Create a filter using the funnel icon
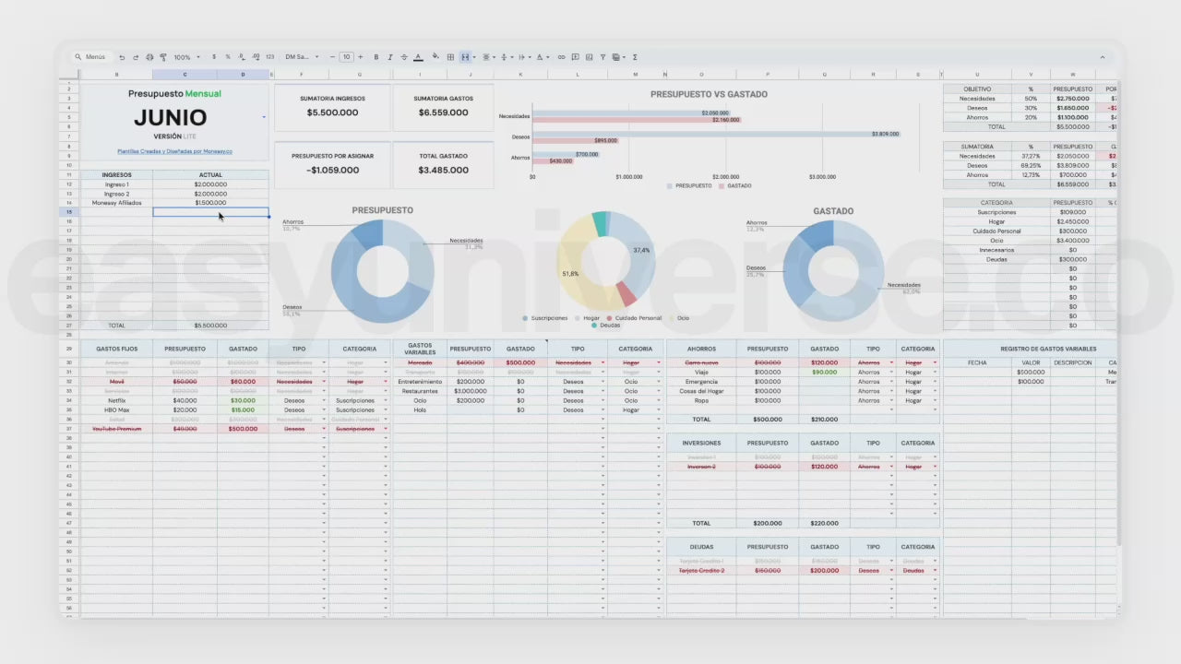1181x664 pixels. click(x=602, y=57)
